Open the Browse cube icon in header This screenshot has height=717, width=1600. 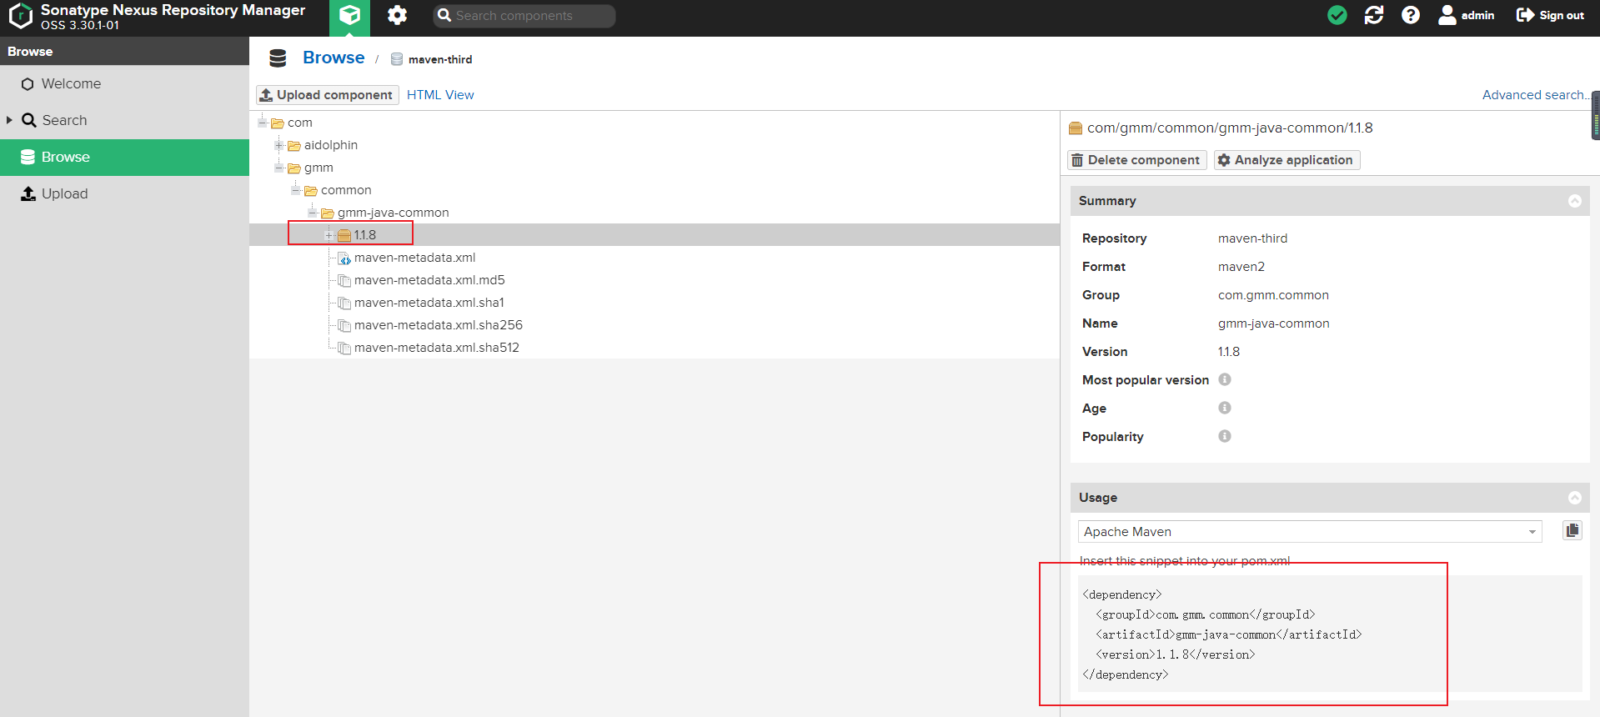coord(349,16)
